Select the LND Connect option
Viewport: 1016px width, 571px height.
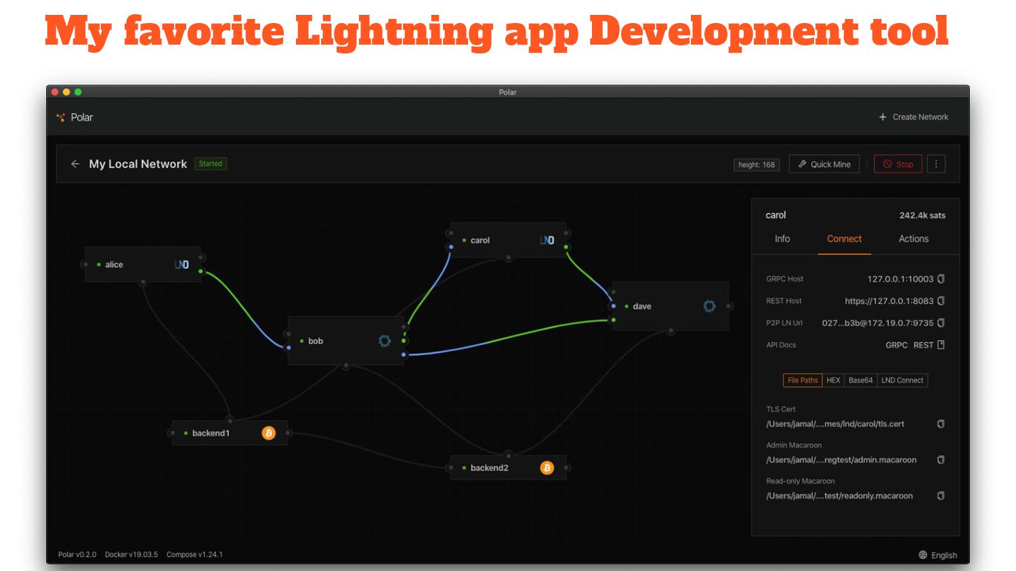click(902, 380)
